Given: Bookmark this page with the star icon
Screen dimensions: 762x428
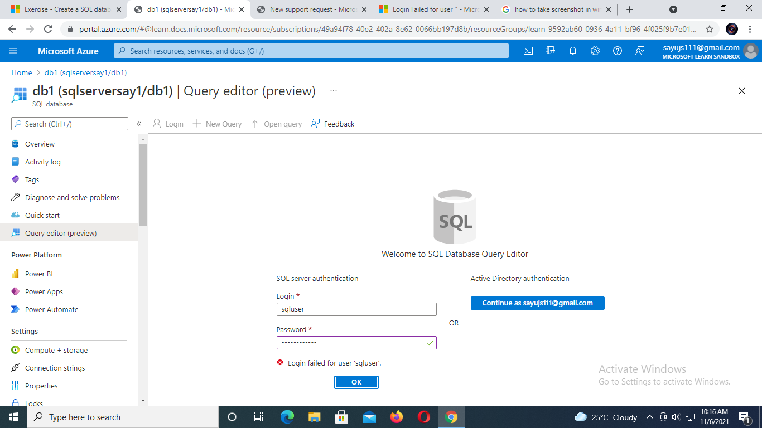Looking at the screenshot, I should click(x=710, y=29).
